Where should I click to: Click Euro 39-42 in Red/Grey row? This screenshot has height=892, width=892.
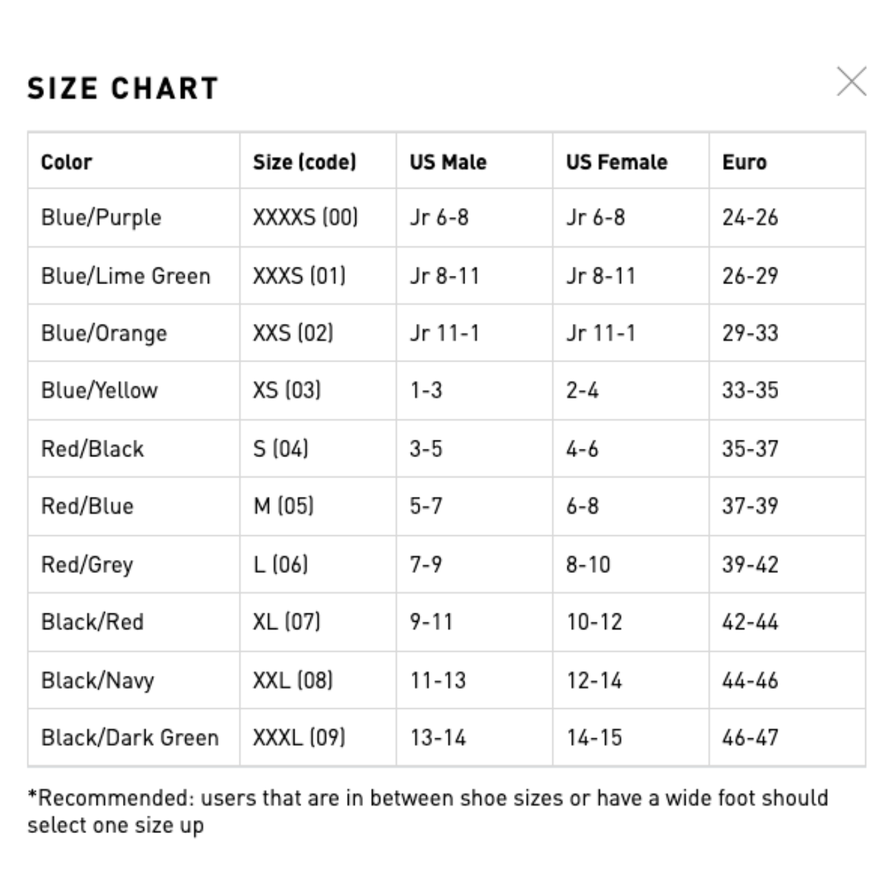tap(750, 565)
